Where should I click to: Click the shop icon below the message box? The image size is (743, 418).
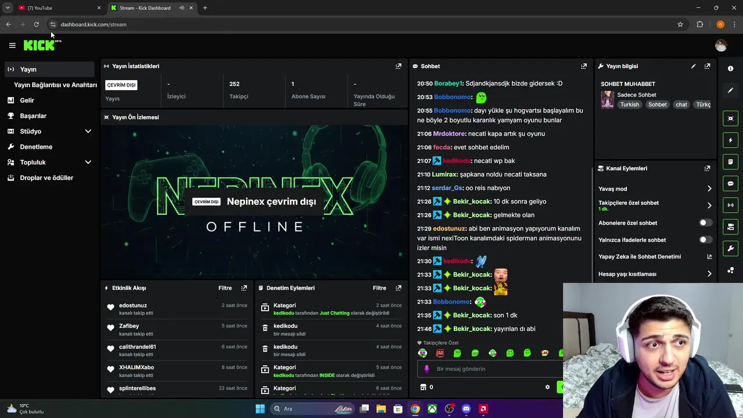pos(423,387)
